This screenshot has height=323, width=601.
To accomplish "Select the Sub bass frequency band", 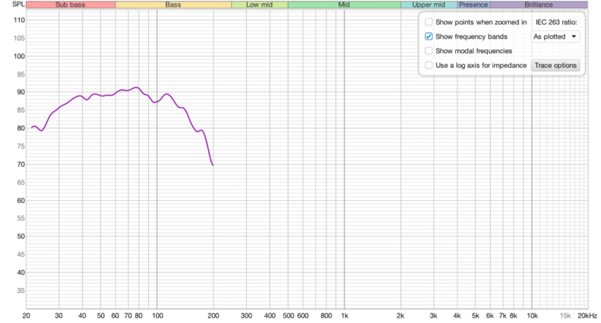I will pos(71,4).
